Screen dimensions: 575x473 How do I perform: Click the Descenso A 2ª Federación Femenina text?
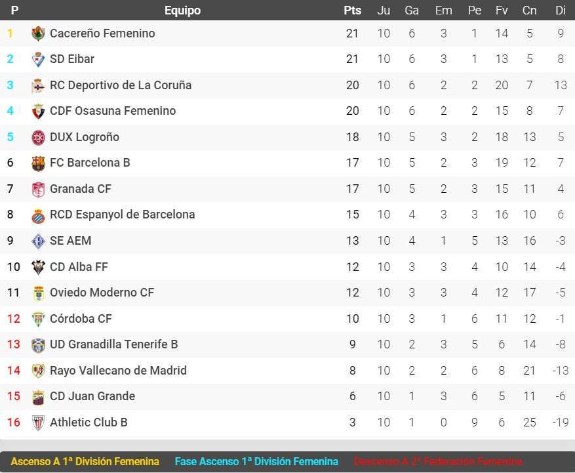[437, 461]
